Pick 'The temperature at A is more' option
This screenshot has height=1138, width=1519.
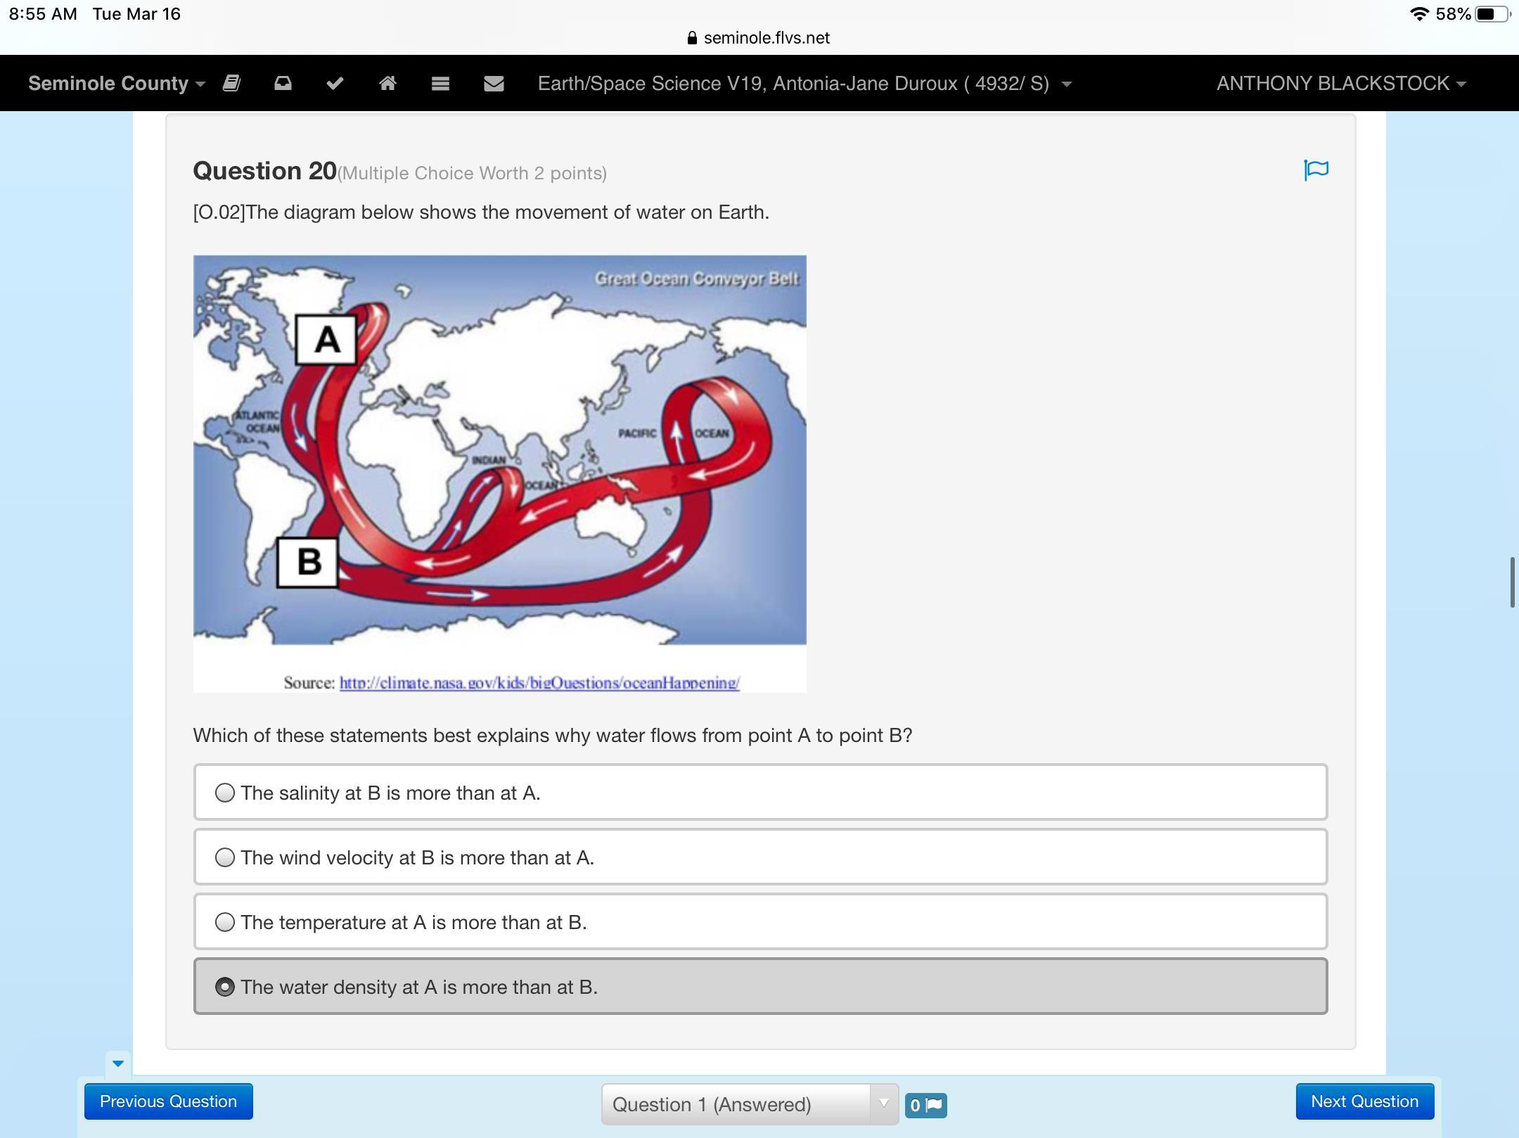click(x=225, y=922)
